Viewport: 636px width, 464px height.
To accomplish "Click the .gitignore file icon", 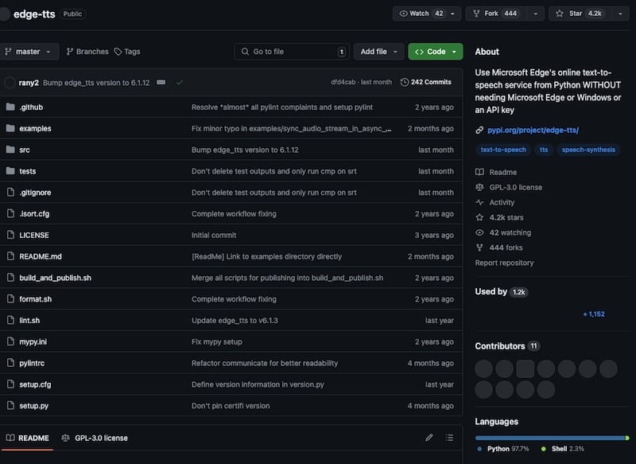I will tap(10, 193).
